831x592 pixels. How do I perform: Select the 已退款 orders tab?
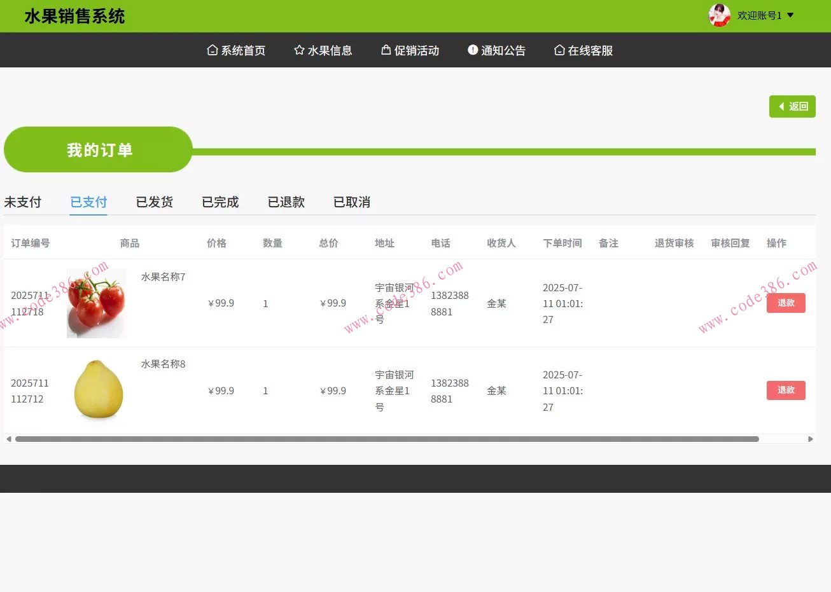pos(286,202)
